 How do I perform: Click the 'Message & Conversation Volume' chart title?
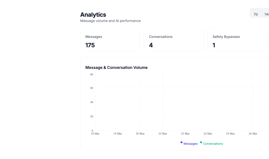[x=116, y=68]
